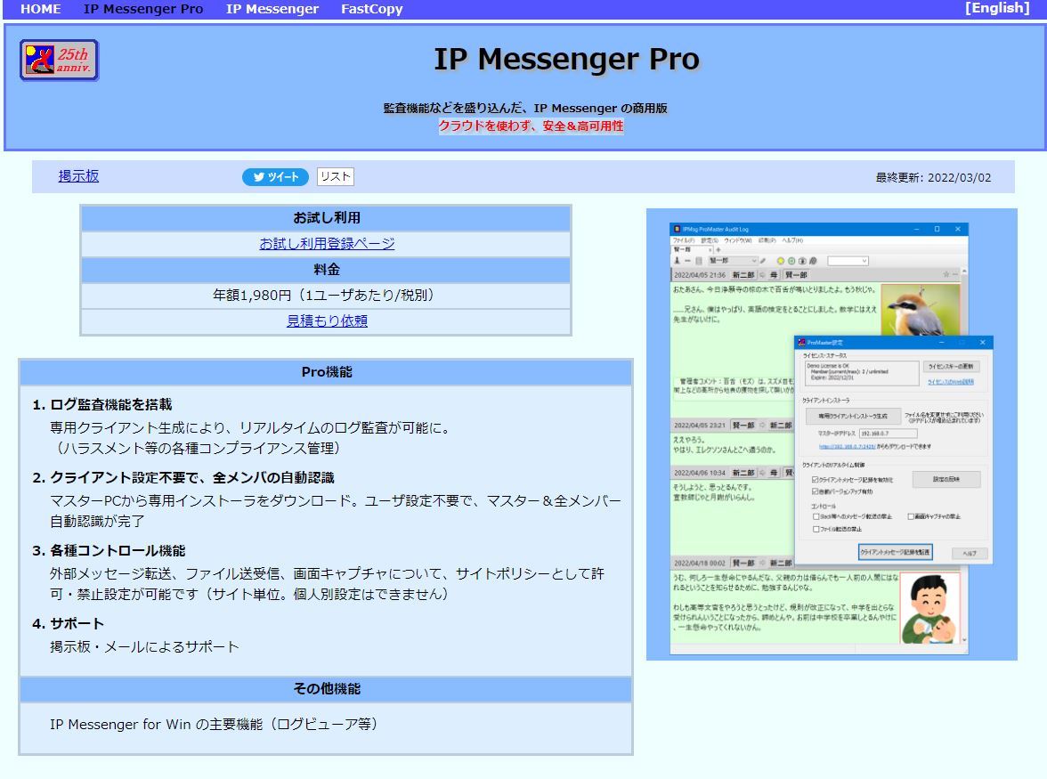Open the 掲示板 bulletin board link
1047x779 pixels.
(x=78, y=176)
